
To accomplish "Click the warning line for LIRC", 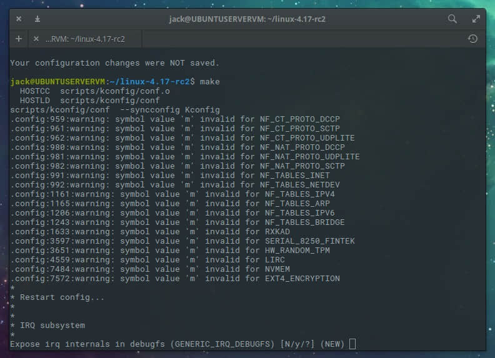I will click(147, 259).
